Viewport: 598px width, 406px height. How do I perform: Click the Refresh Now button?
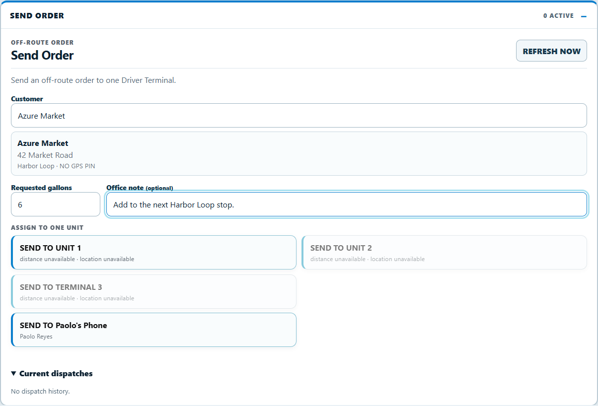click(551, 51)
